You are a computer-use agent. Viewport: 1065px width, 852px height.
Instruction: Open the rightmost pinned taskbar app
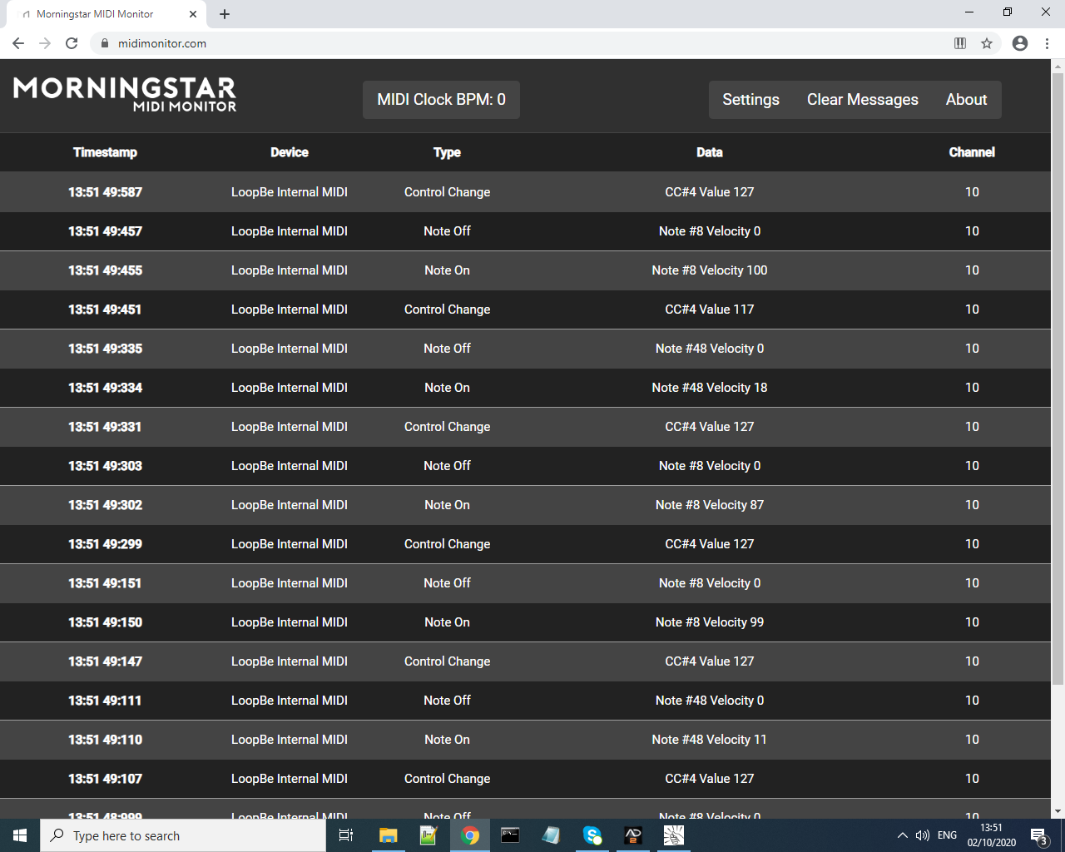(x=674, y=835)
